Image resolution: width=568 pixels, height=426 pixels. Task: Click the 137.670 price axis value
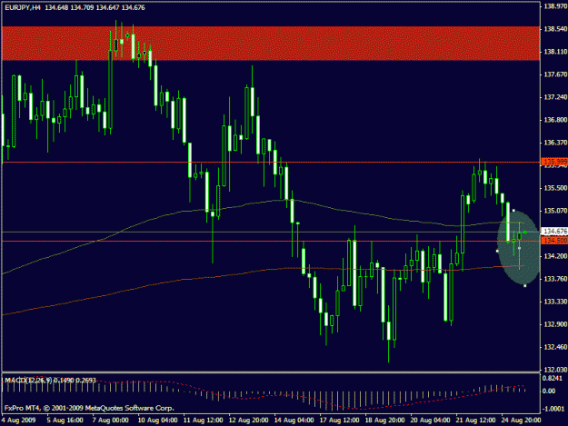pos(555,74)
